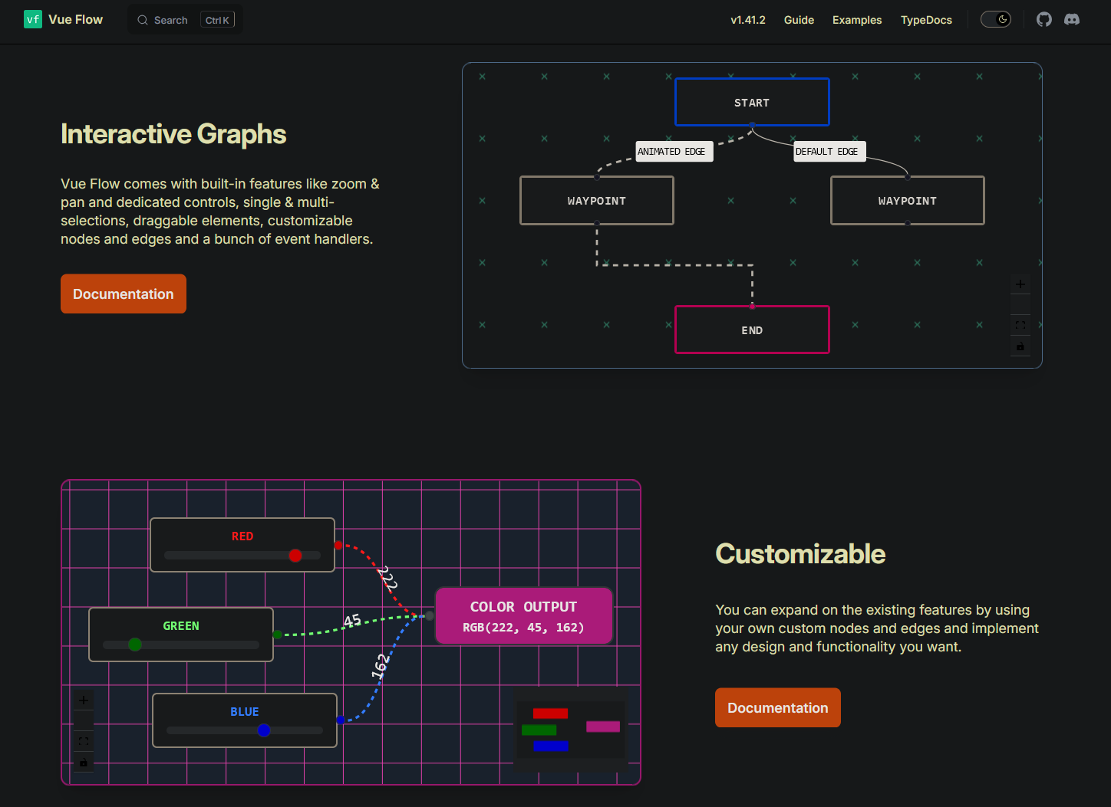Click the search box in the navbar
The width and height of the screenshot is (1111, 807).
coord(185,20)
